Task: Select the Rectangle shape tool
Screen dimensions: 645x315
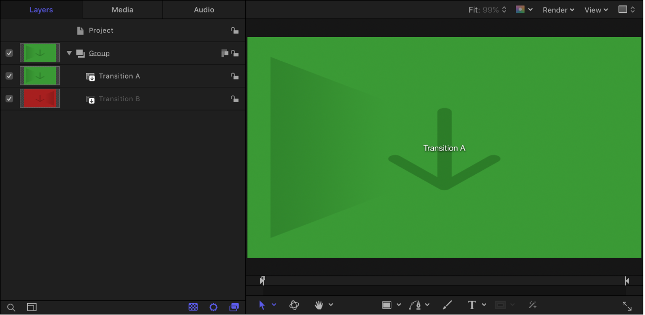Action: pyautogui.click(x=388, y=305)
